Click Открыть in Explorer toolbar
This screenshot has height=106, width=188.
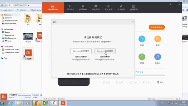click(22, 10)
